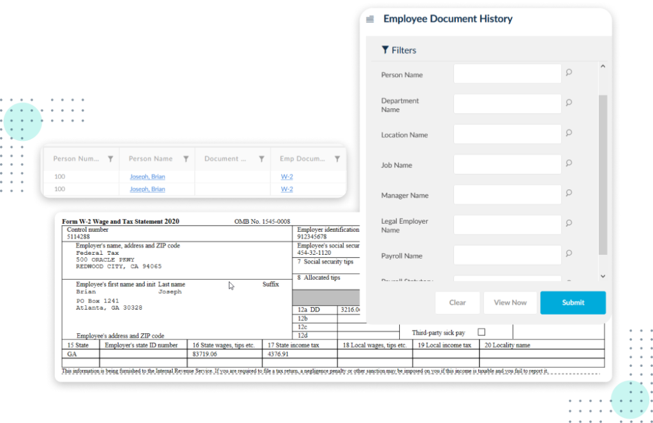Toggle the Third-party sick pay checkbox
The height and width of the screenshot is (423, 653).
point(481,332)
